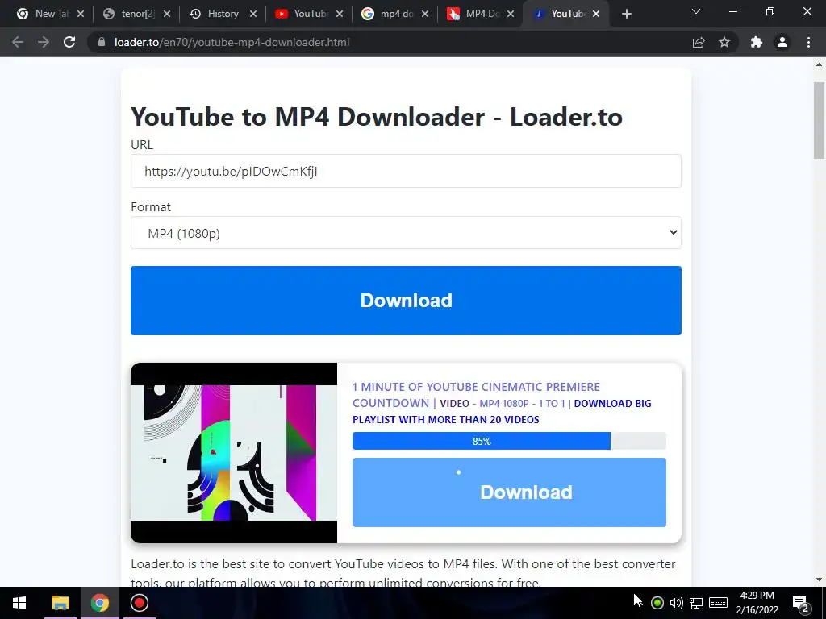Click the light blue Download button below progress

coord(509,492)
